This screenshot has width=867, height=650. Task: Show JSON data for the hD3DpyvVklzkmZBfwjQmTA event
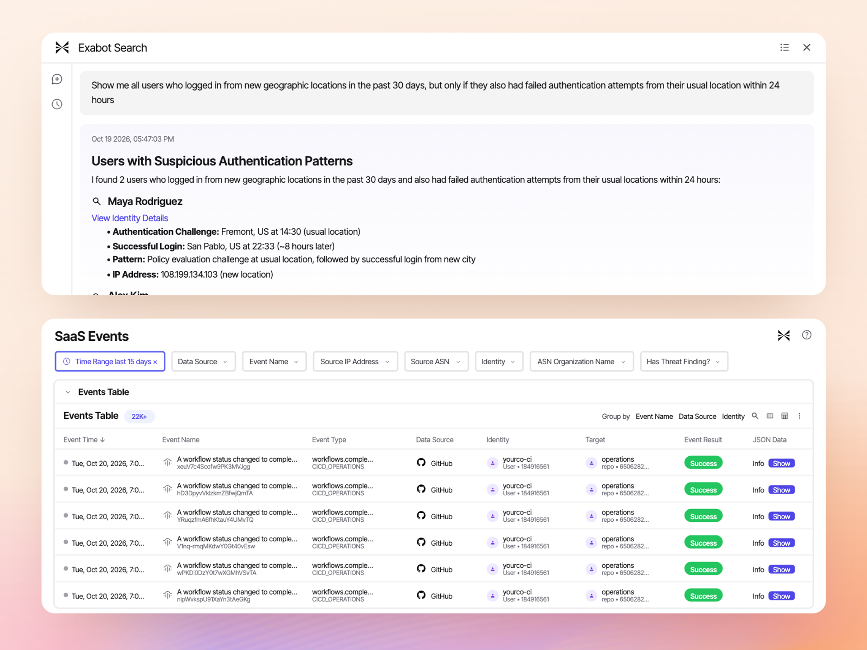point(781,490)
